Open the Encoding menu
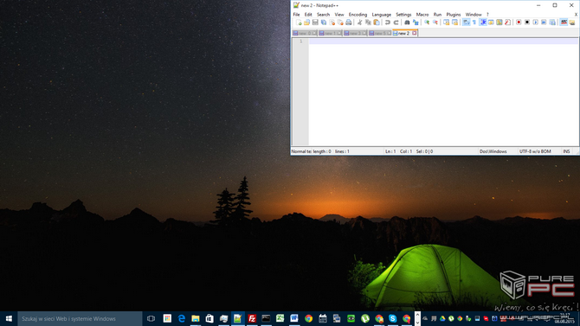Viewport: 580px width, 326px height. click(x=358, y=15)
